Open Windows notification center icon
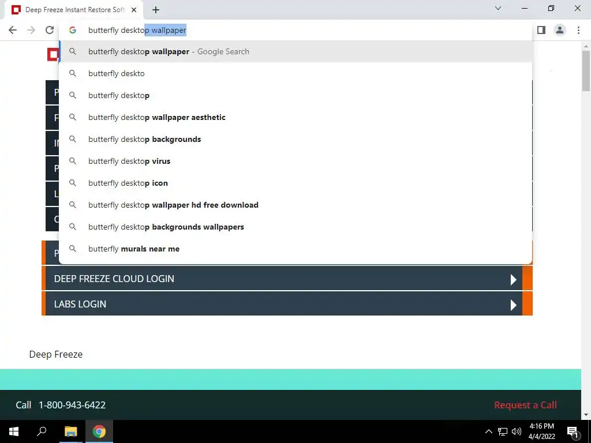This screenshot has width=591, height=443. tap(573, 431)
